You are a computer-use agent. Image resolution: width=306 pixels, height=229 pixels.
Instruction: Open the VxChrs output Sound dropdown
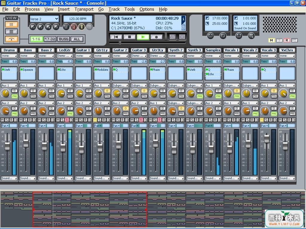coord(287,178)
